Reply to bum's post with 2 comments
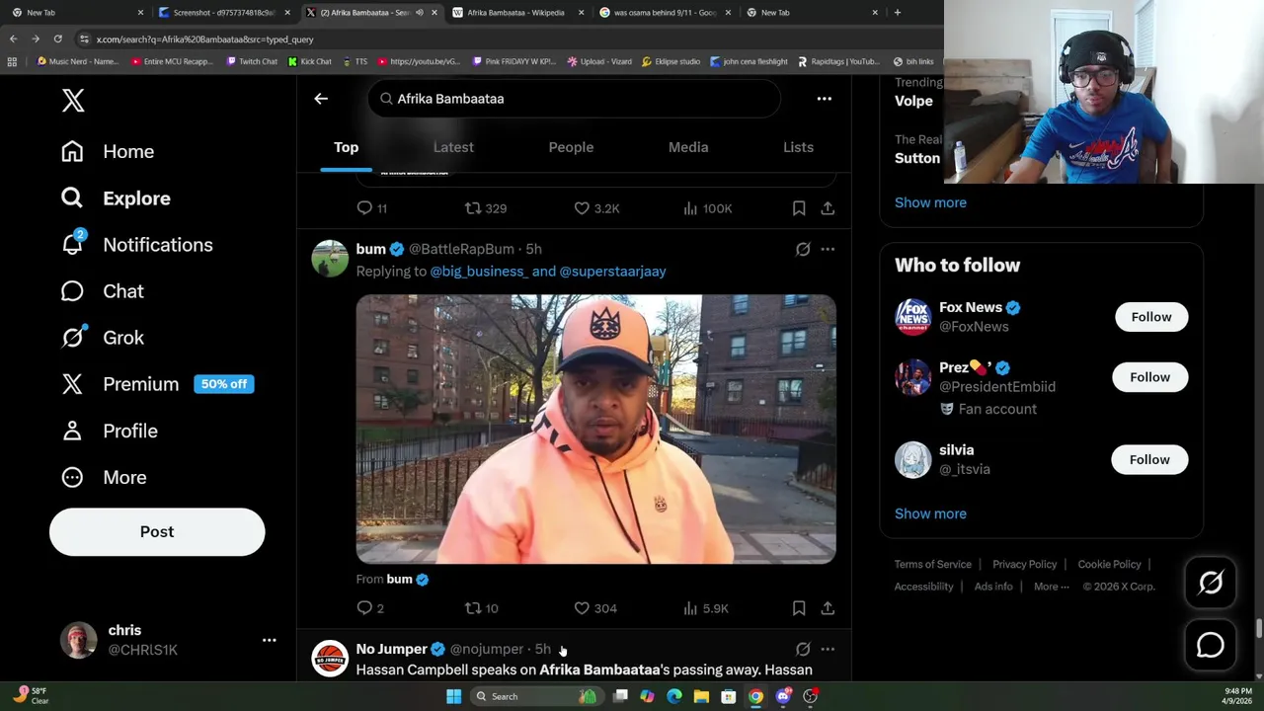Viewport: 1264px width, 711px height. tap(370, 608)
